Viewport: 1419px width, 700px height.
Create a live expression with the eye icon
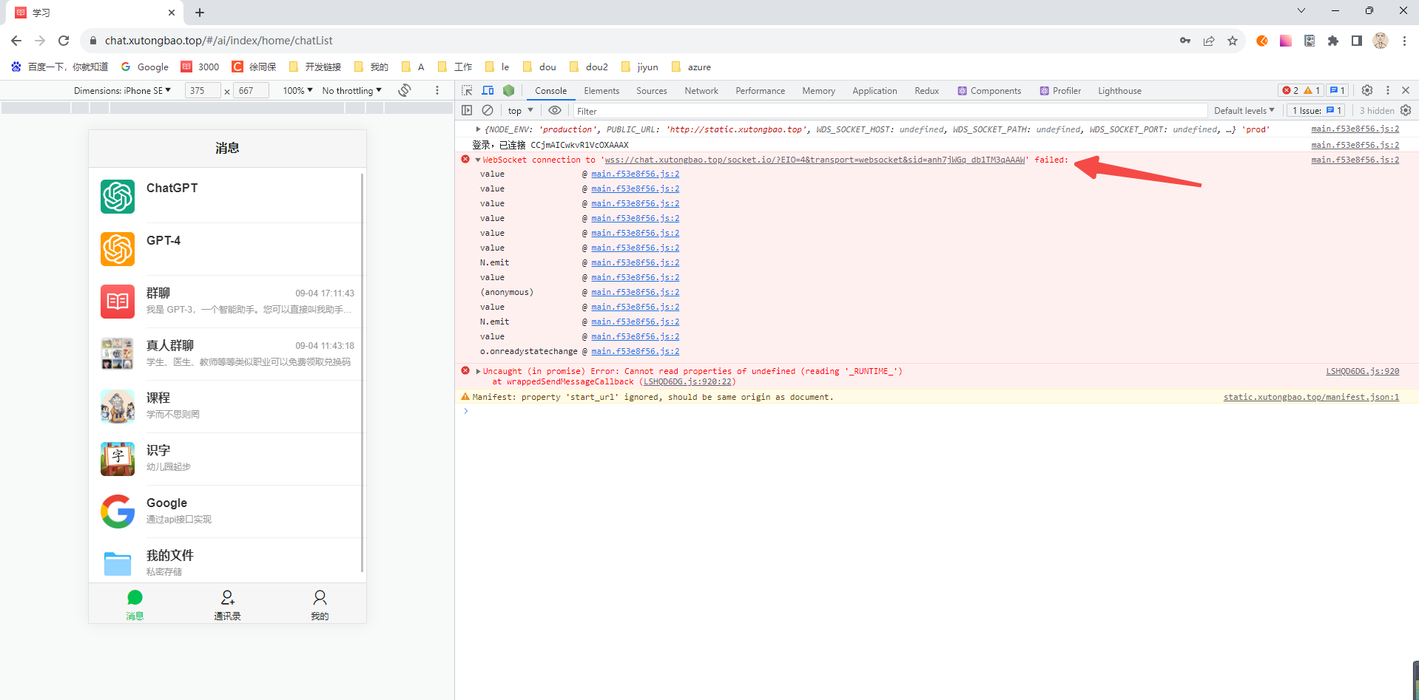coord(555,110)
